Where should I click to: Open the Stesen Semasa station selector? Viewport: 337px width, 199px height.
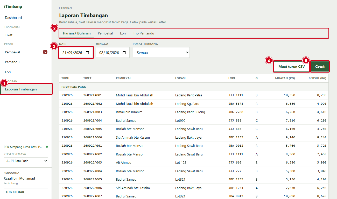tap(26, 161)
